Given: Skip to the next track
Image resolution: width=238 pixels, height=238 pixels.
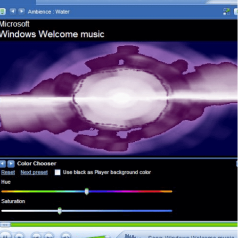Looking at the screenshot, I should (x=49, y=236).
